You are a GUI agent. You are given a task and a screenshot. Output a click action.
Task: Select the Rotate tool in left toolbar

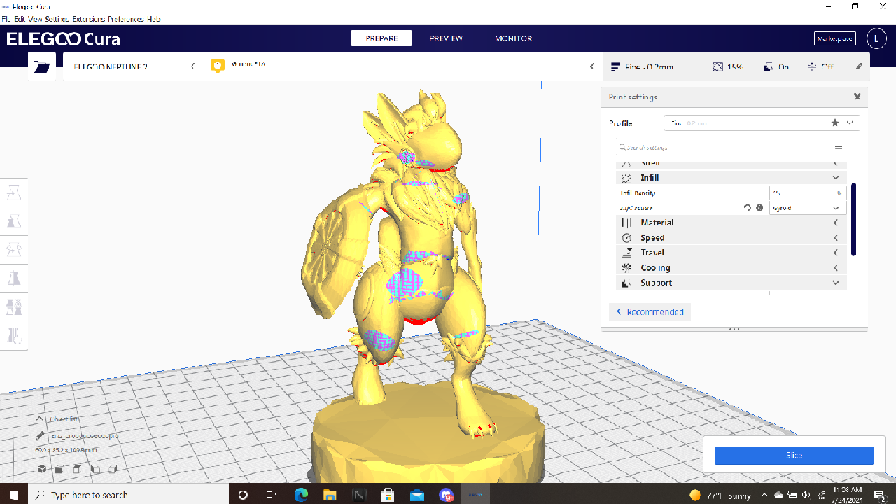(x=14, y=250)
